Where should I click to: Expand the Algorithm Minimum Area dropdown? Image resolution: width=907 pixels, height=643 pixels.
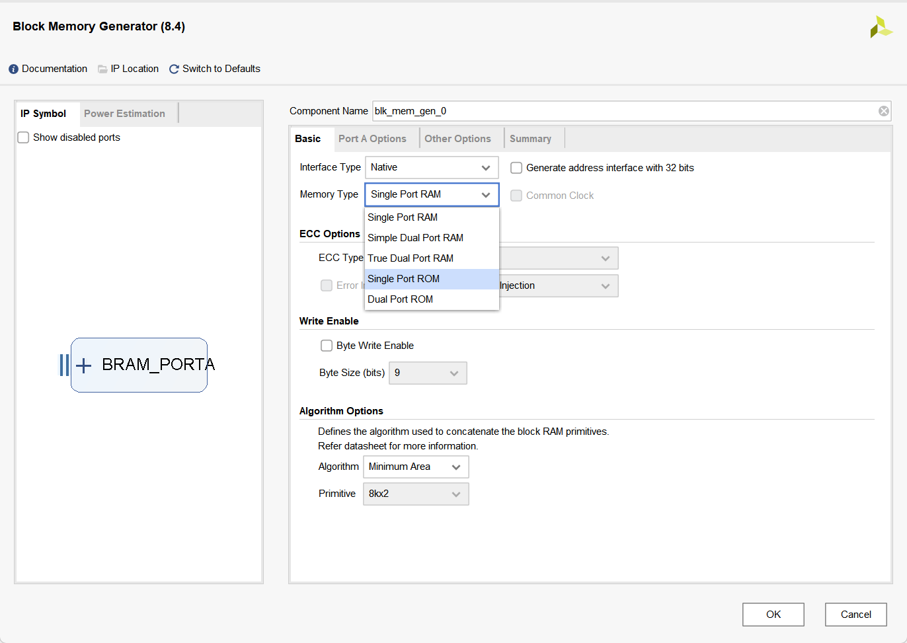[x=415, y=467]
